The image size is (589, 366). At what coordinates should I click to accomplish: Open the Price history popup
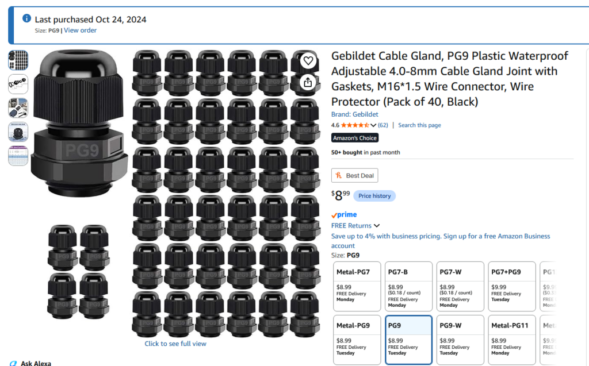pos(374,196)
